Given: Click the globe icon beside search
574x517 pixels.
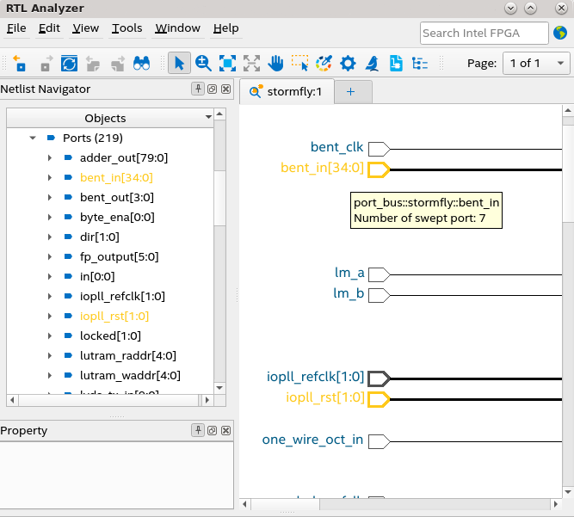Looking at the screenshot, I should 561,34.
